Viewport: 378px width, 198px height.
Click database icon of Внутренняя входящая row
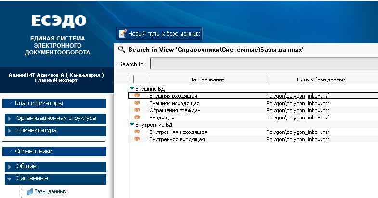point(137,139)
